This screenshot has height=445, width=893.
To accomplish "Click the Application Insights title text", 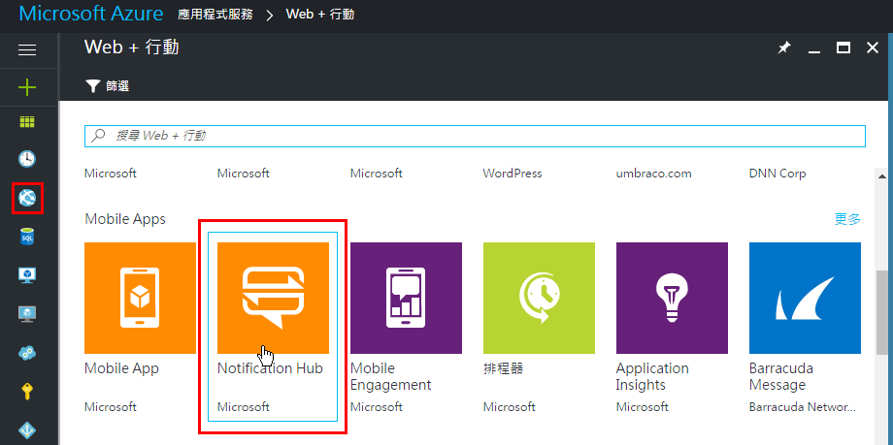I will [x=652, y=377].
